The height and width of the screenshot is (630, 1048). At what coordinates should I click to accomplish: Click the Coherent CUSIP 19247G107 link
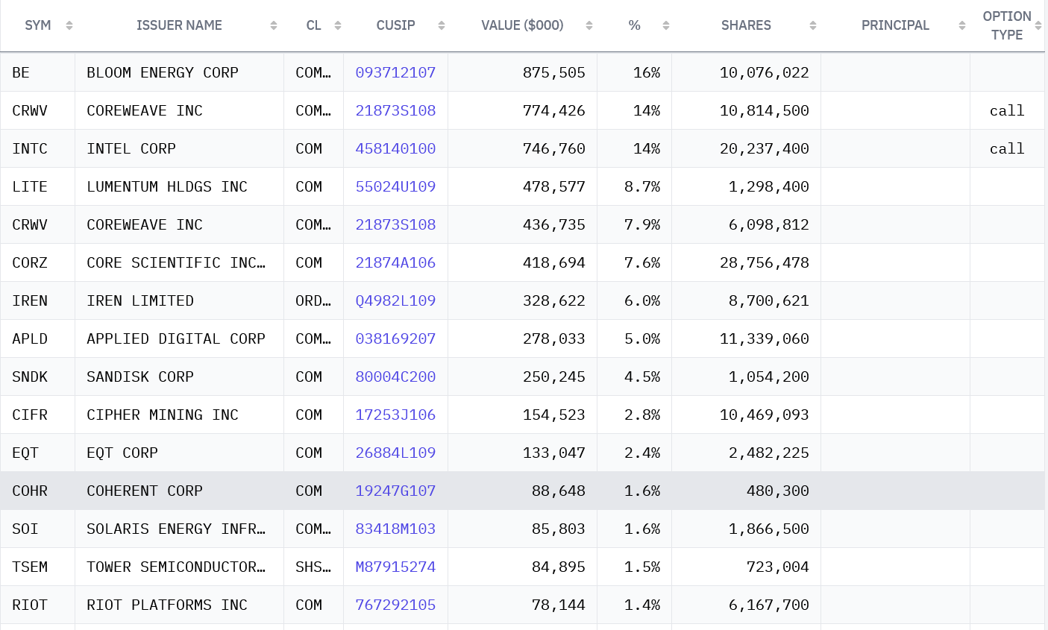[x=395, y=491]
